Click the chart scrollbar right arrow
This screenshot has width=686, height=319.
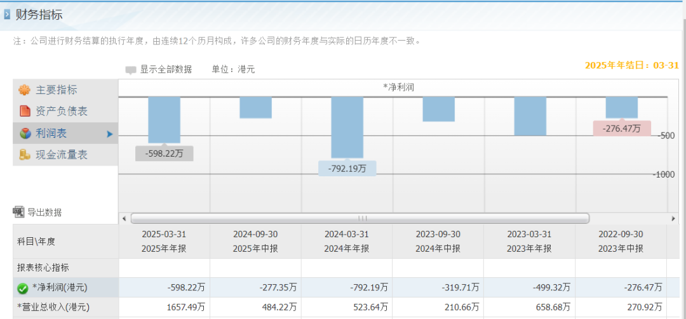[x=673, y=218]
